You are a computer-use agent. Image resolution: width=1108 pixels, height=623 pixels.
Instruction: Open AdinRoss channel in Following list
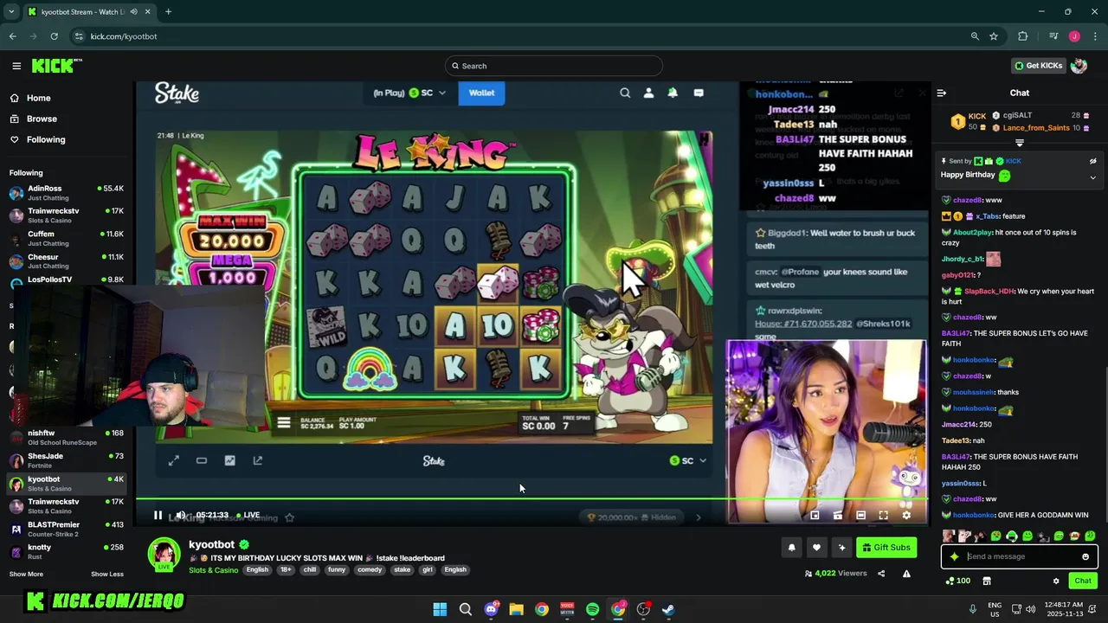67,192
